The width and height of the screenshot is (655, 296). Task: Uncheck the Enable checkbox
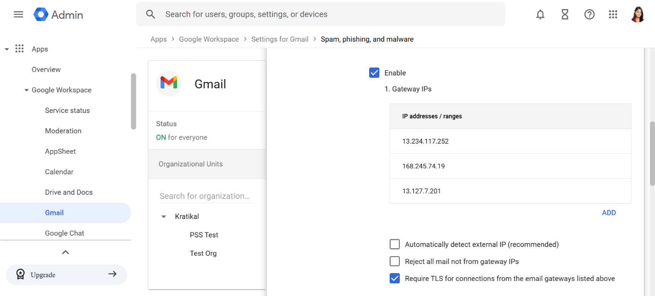[x=374, y=73]
